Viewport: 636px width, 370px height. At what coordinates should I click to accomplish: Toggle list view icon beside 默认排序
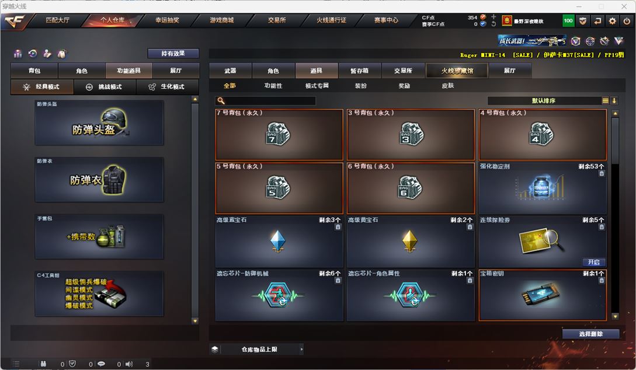tap(605, 100)
